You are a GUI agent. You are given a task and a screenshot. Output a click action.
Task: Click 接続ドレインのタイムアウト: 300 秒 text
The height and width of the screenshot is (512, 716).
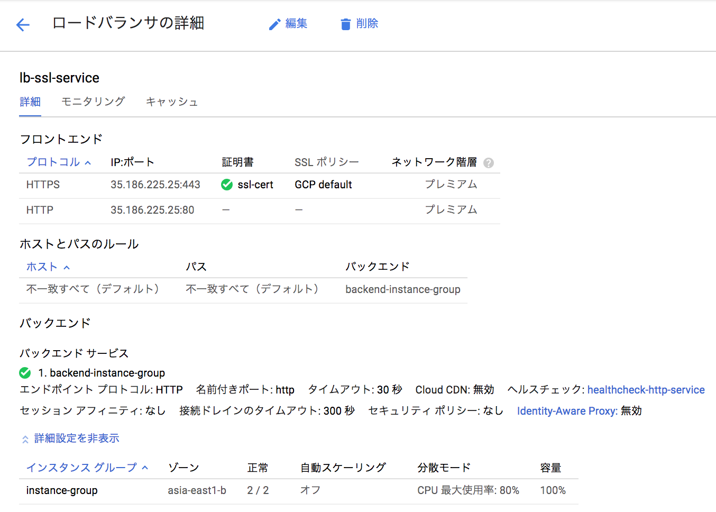tap(267, 411)
